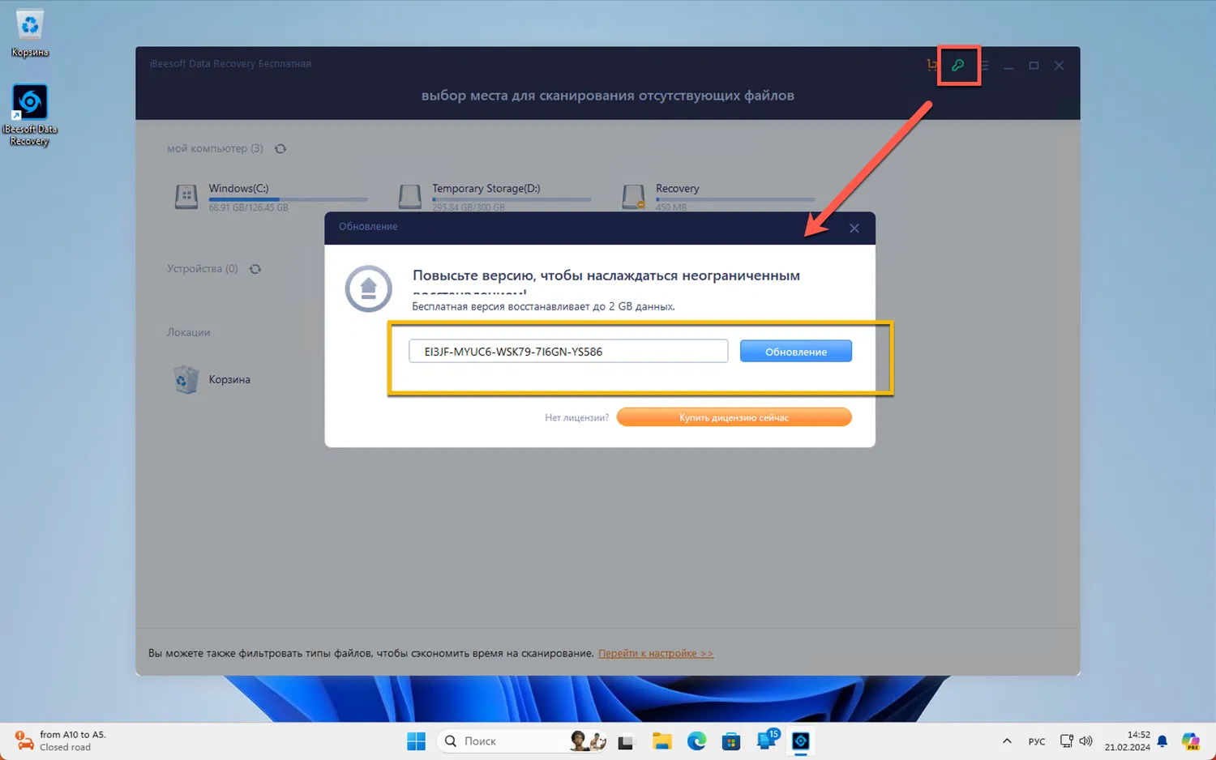Open the taskbar app with badge 15
The height and width of the screenshot is (760, 1216).
click(766, 740)
